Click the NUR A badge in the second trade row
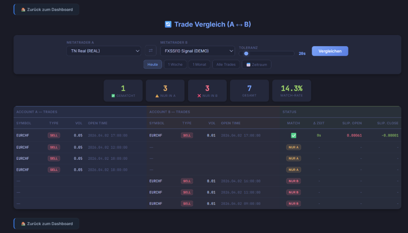The image size is (408, 233). [x=293, y=147]
